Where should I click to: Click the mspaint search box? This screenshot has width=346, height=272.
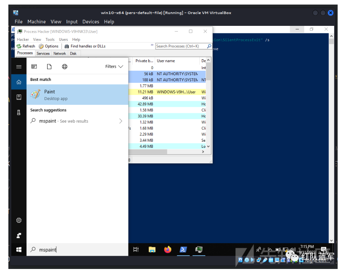point(77,250)
